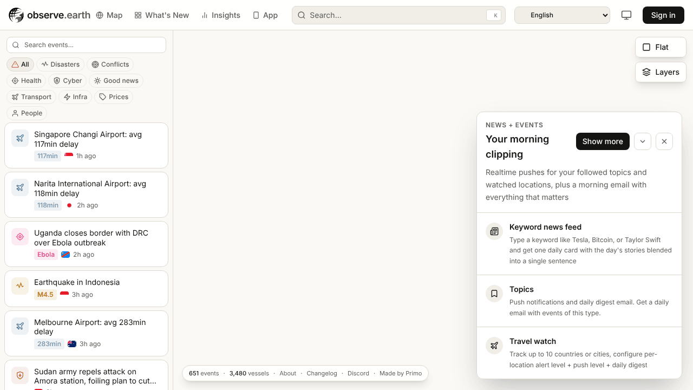
Task: Click the Travel watch plane icon
Action: coord(494,346)
